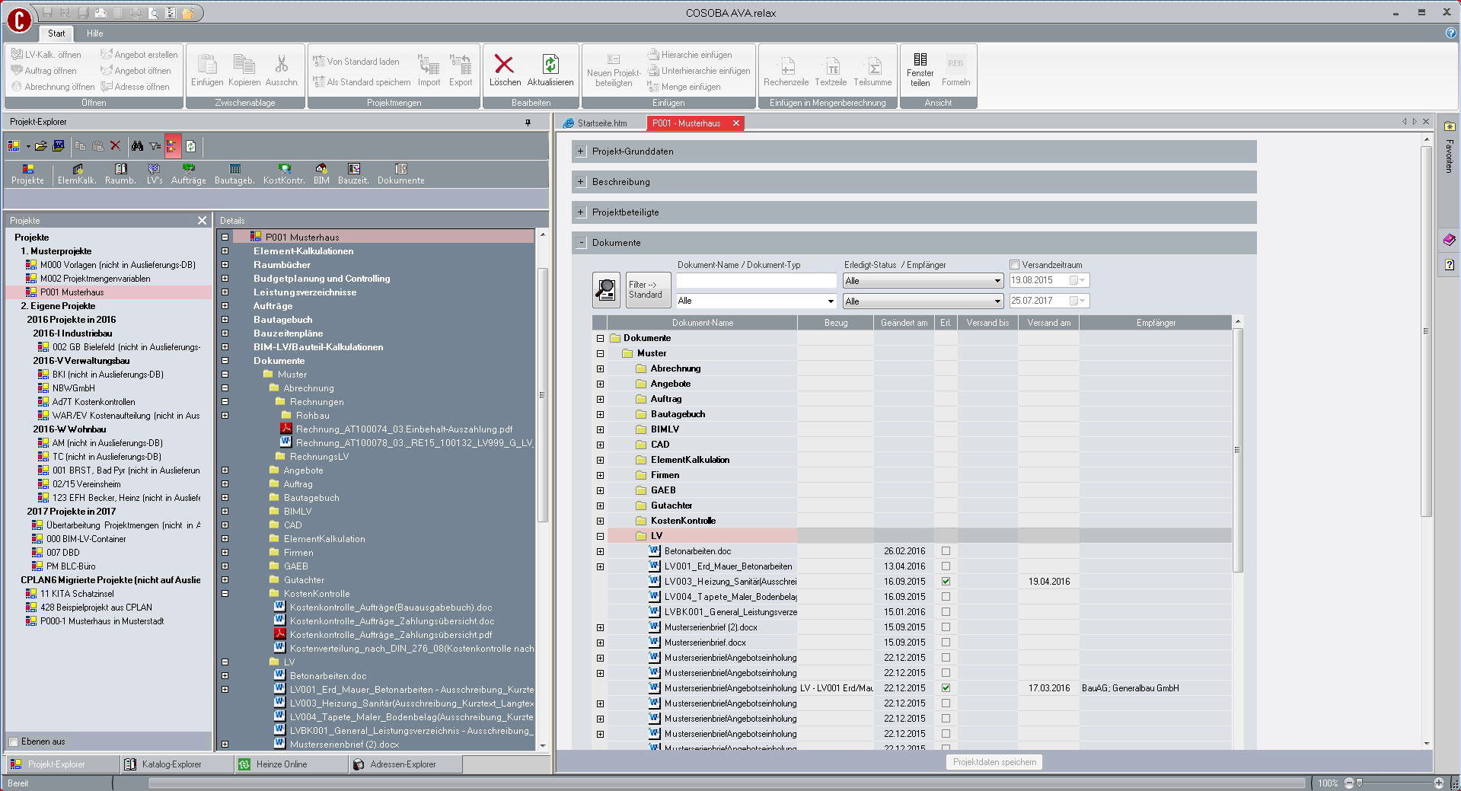Open the BIM icon in explorer toolbar
Image resolution: width=1461 pixels, height=791 pixels.
[x=321, y=169]
